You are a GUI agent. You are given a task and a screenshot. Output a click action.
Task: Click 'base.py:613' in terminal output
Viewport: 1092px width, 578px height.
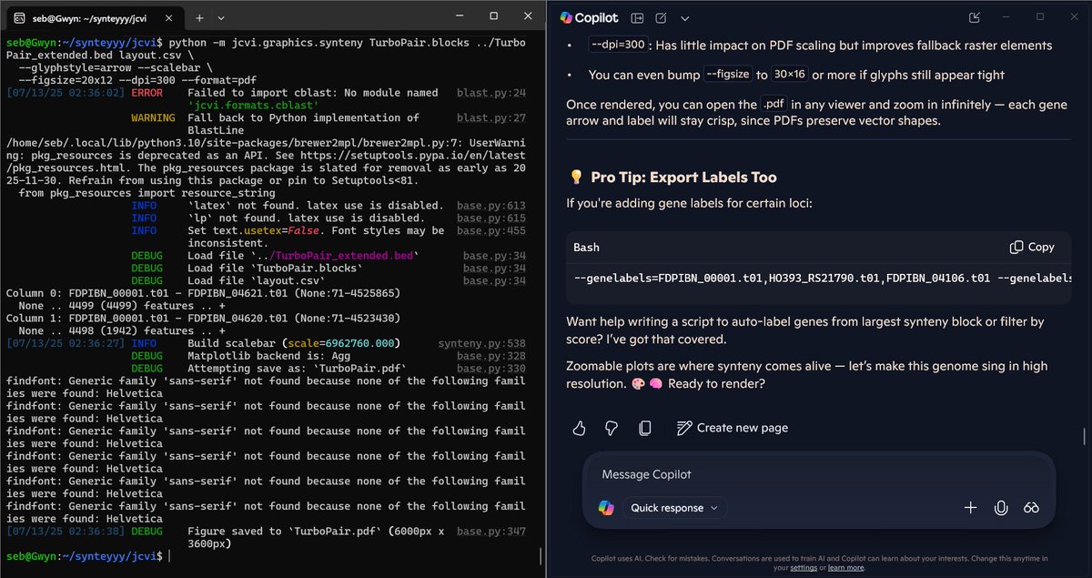[x=490, y=206]
